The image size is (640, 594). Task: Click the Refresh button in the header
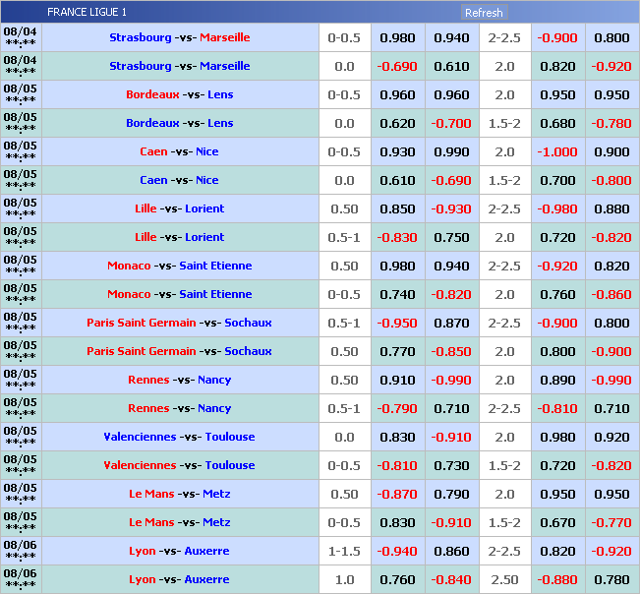(x=483, y=13)
